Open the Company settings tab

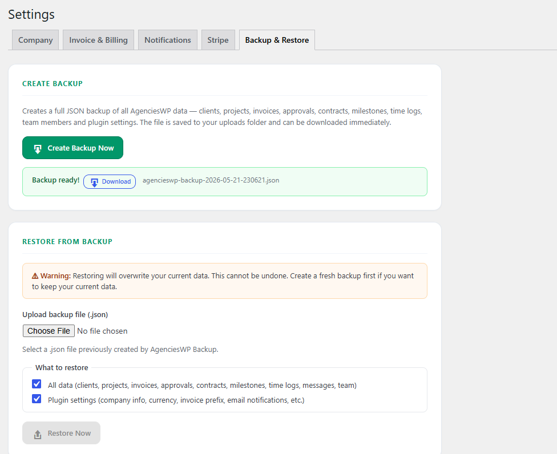point(35,40)
